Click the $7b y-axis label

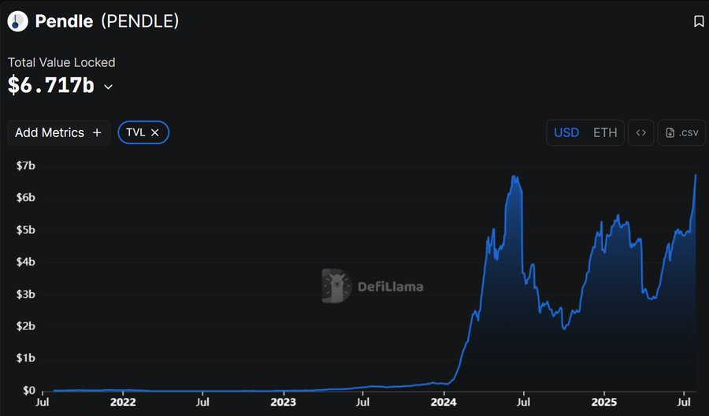26,166
